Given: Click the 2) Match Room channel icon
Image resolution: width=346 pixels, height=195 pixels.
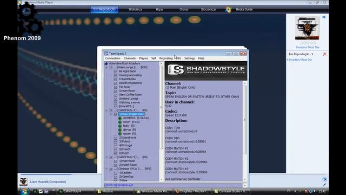Looking at the screenshot, I should [x=115, y=165].
